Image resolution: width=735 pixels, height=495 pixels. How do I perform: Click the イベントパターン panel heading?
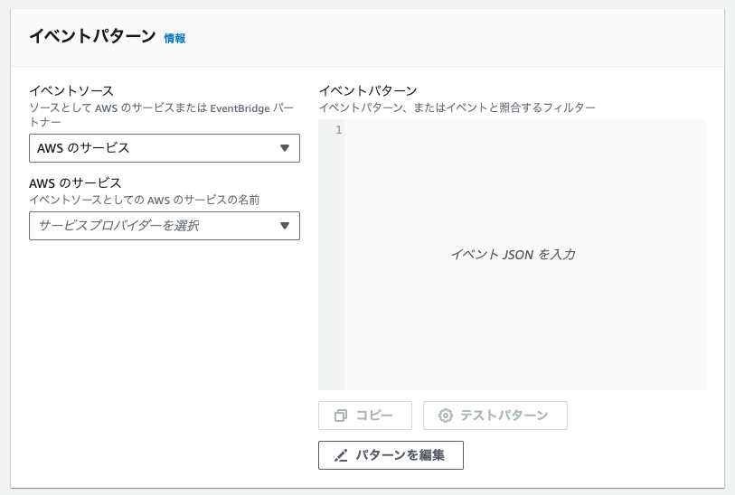click(92, 36)
